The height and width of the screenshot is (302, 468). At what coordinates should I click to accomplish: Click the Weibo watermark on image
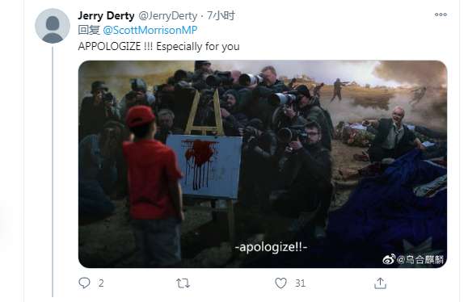tap(413, 259)
